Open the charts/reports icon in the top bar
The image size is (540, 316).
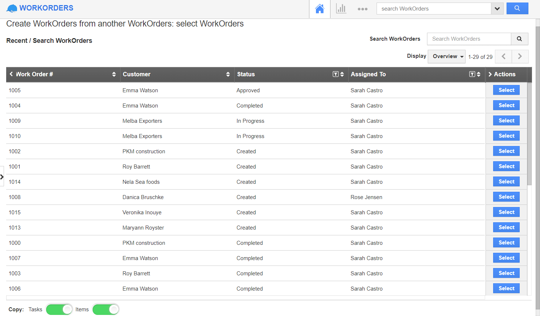pyautogui.click(x=341, y=8)
